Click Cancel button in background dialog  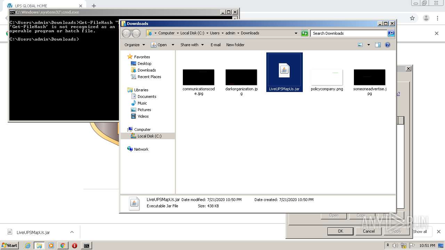pyautogui.click(x=369, y=231)
